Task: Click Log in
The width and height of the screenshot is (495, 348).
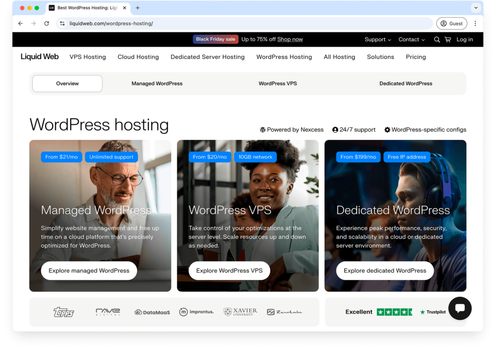Action: pos(465,40)
